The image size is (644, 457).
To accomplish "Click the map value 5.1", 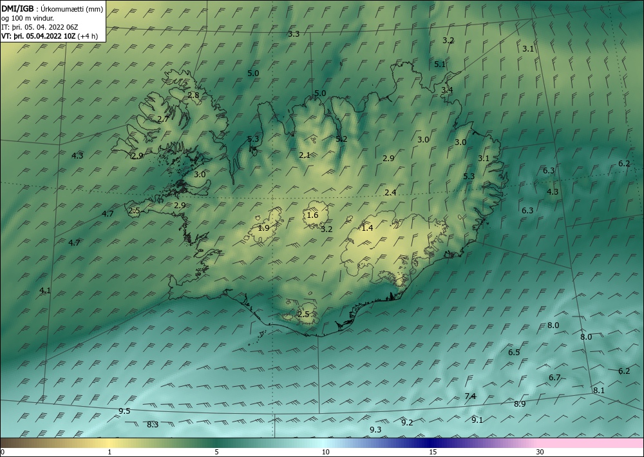I will (440, 64).
